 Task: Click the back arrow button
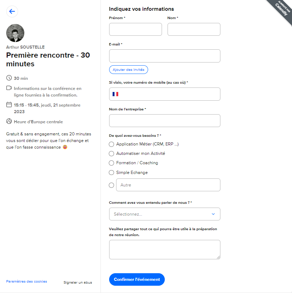(x=12, y=11)
